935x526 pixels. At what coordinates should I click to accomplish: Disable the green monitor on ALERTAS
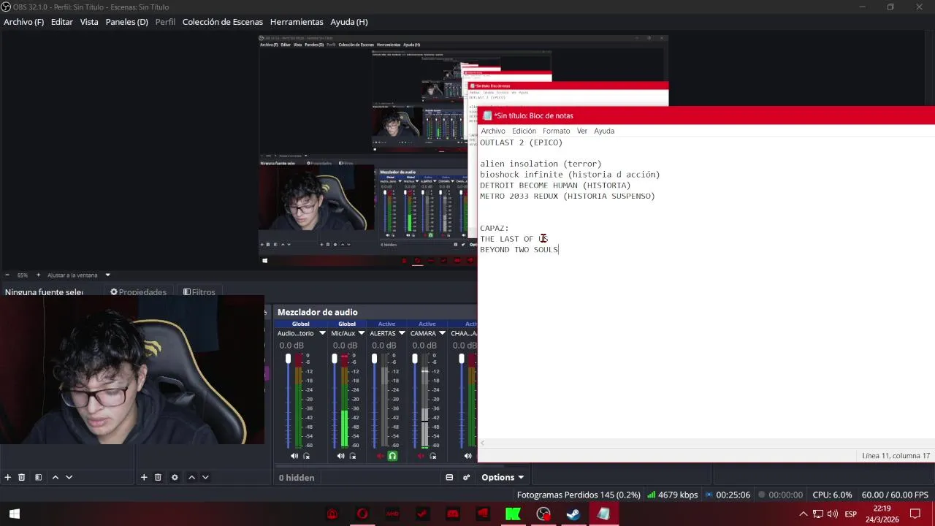[x=392, y=456]
